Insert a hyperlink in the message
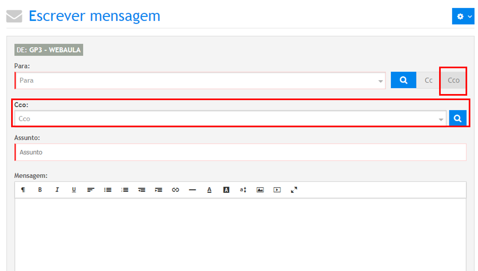478x271 pixels. (175, 190)
